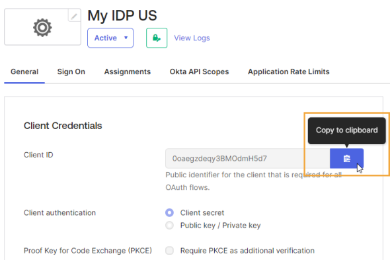Enable Require PKCE as additional verification

point(170,251)
